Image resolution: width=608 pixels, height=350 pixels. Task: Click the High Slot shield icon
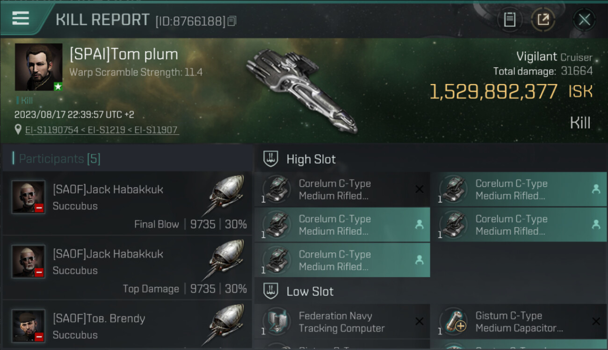pyautogui.click(x=271, y=159)
